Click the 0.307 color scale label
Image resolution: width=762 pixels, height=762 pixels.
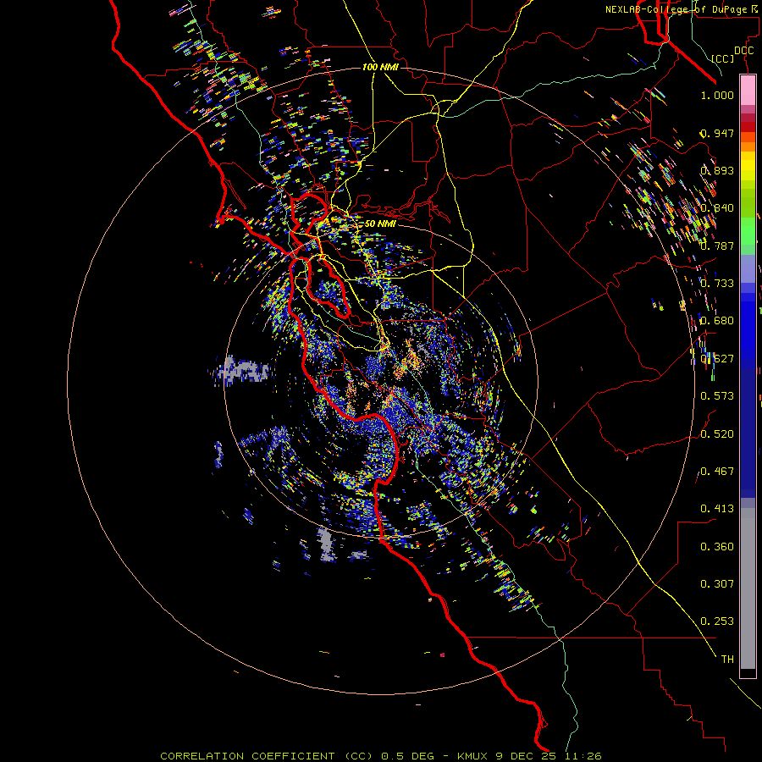click(717, 584)
